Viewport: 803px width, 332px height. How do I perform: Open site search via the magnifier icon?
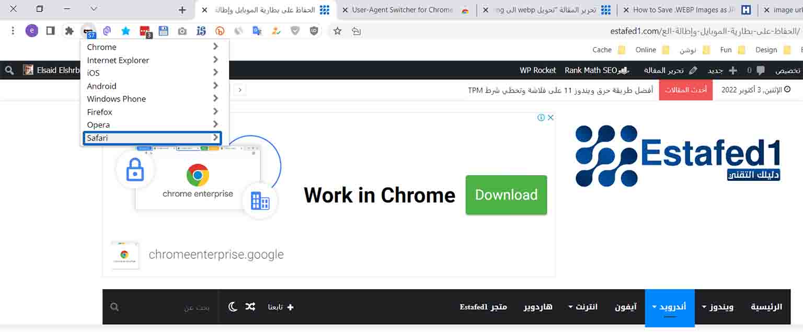click(114, 307)
